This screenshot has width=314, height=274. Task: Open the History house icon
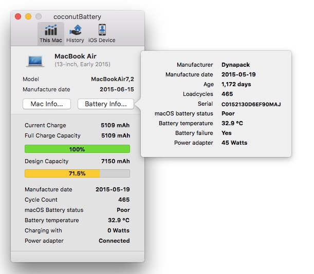(x=76, y=30)
